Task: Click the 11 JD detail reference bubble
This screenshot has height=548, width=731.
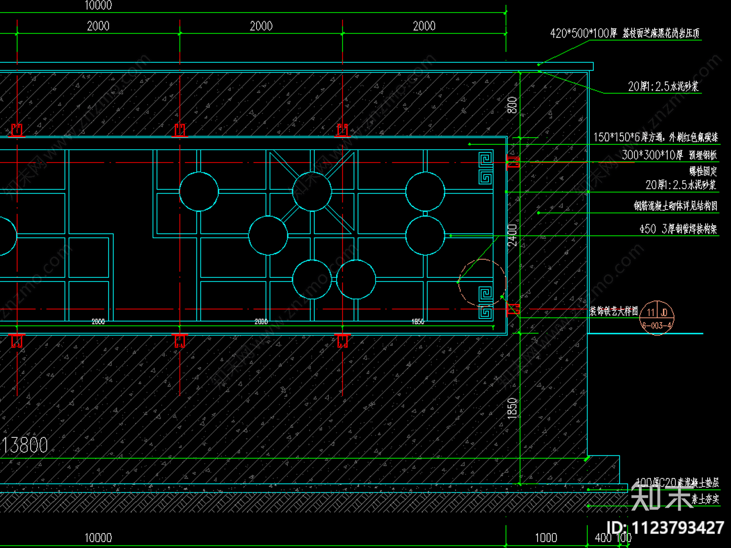Action: (x=657, y=317)
